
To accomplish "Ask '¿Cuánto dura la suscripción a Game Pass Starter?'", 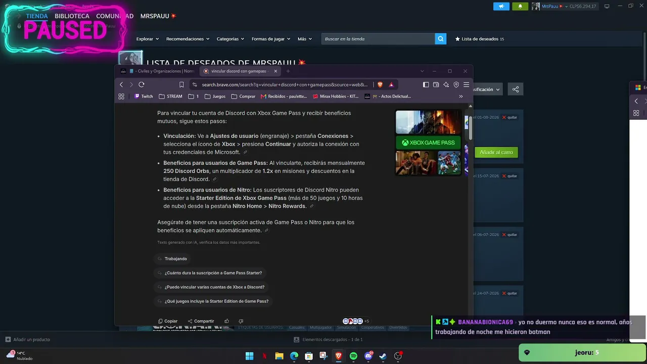I will point(210,273).
